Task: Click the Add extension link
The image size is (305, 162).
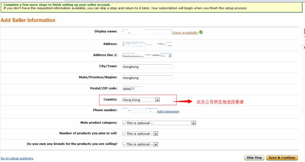Action: pyautogui.click(x=168, y=111)
